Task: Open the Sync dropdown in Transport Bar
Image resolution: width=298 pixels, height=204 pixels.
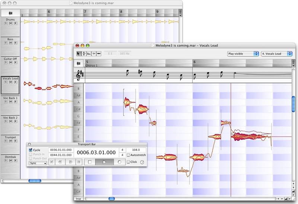Action: (x=38, y=163)
